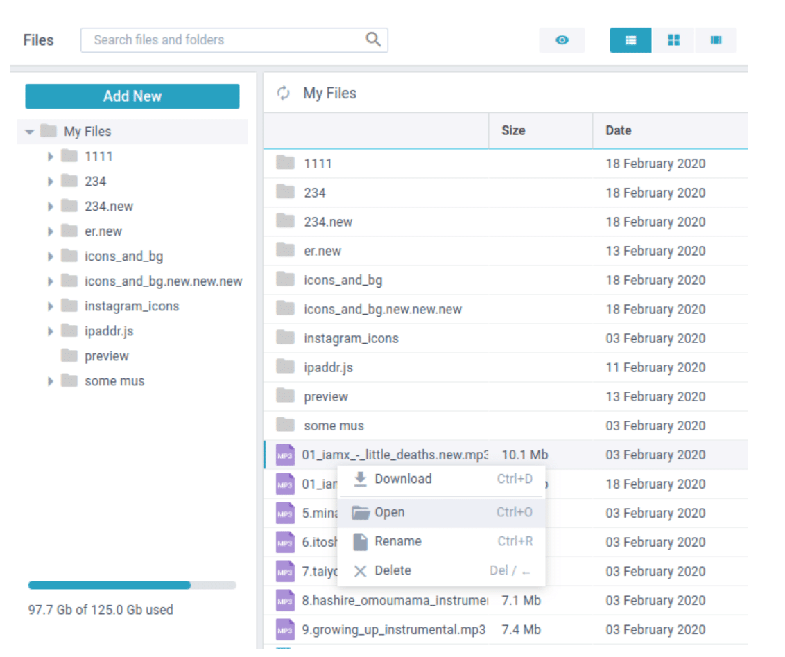Select the list view icon
785x657 pixels.
(x=630, y=40)
